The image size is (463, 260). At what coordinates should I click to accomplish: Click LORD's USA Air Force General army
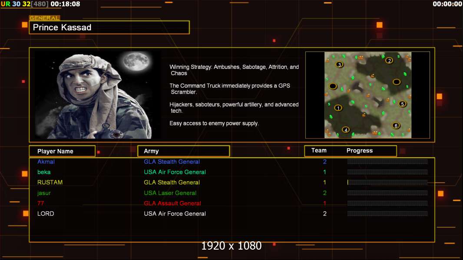pyautogui.click(x=175, y=214)
